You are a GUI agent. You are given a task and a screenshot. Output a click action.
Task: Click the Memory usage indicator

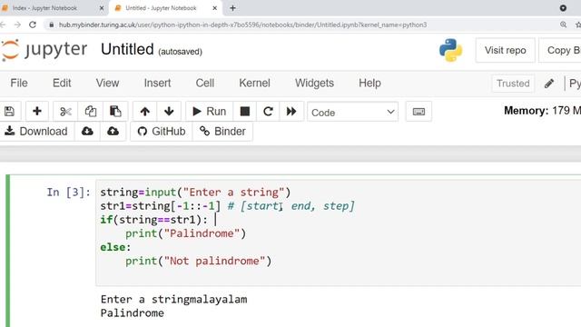click(542, 111)
